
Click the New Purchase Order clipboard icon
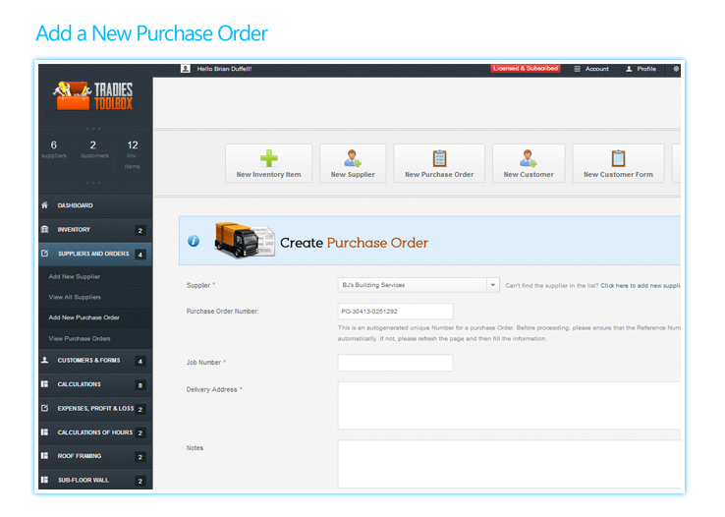pyautogui.click(x=439, y=158)
